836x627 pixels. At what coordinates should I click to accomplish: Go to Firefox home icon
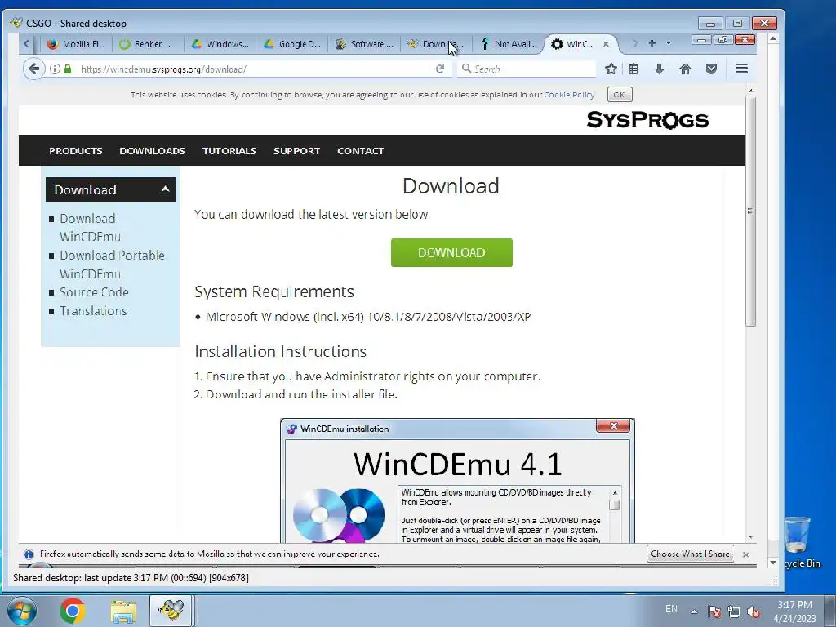(685, 69)
